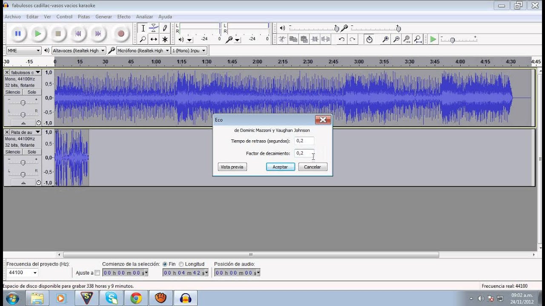Click the scissors Cut icon
This screenshot has width=545, height=306.
tap(282, 39)
